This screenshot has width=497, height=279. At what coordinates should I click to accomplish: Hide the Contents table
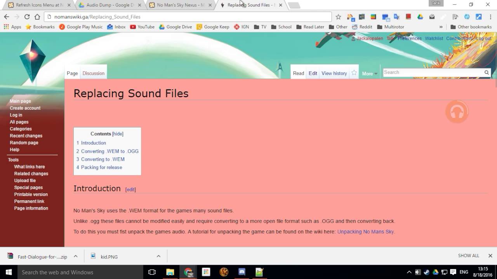pos(118,134)
